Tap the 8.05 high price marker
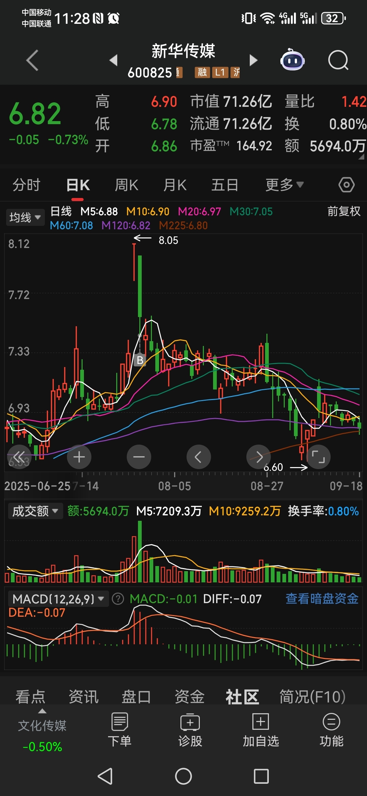 (168, 240)
